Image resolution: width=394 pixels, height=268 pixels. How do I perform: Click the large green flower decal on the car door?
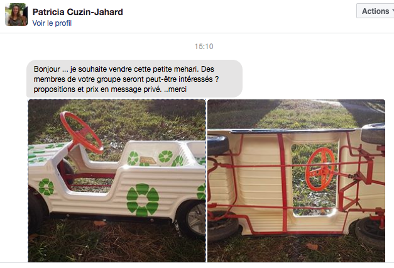[x=143, y=200]
